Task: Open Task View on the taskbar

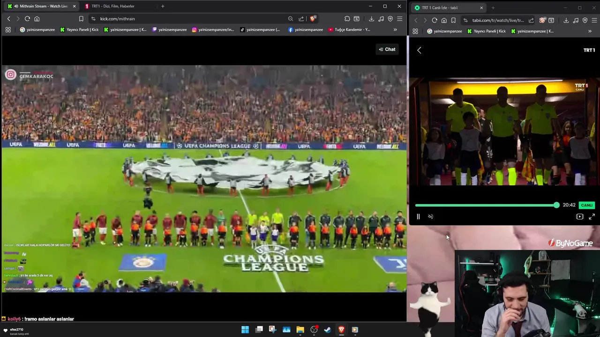Action: [x=259, y=330]
